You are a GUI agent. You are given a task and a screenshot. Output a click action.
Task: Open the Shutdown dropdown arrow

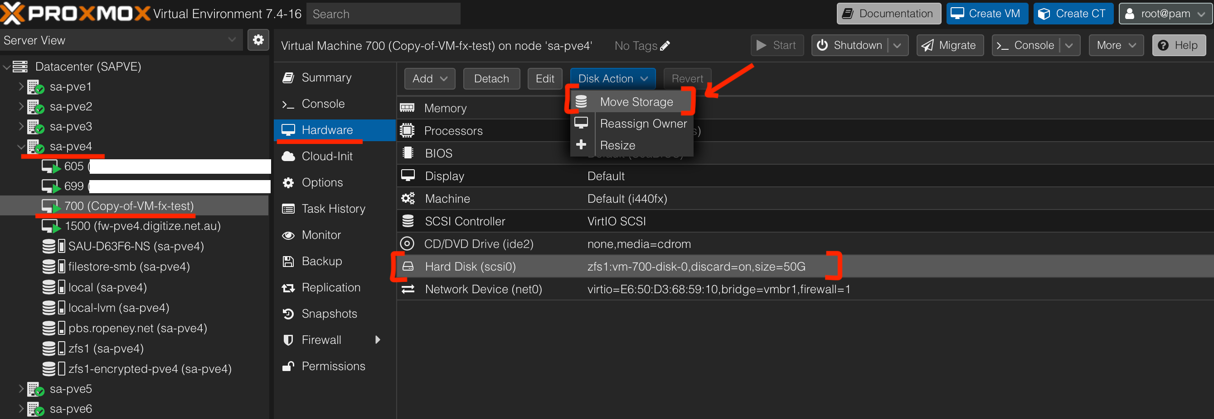[x=898, y=45]
